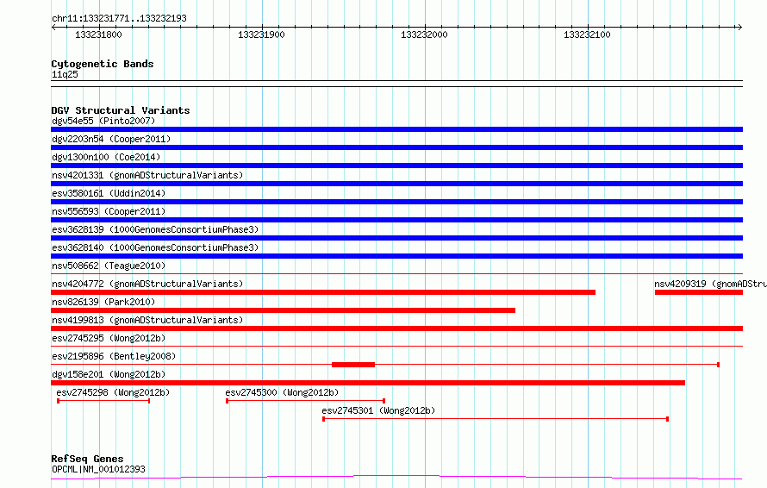Click the nsv826139 (Park2010) red bar
Screen dimensions: 767x488
pyautogui.click(x=283, y=310)
